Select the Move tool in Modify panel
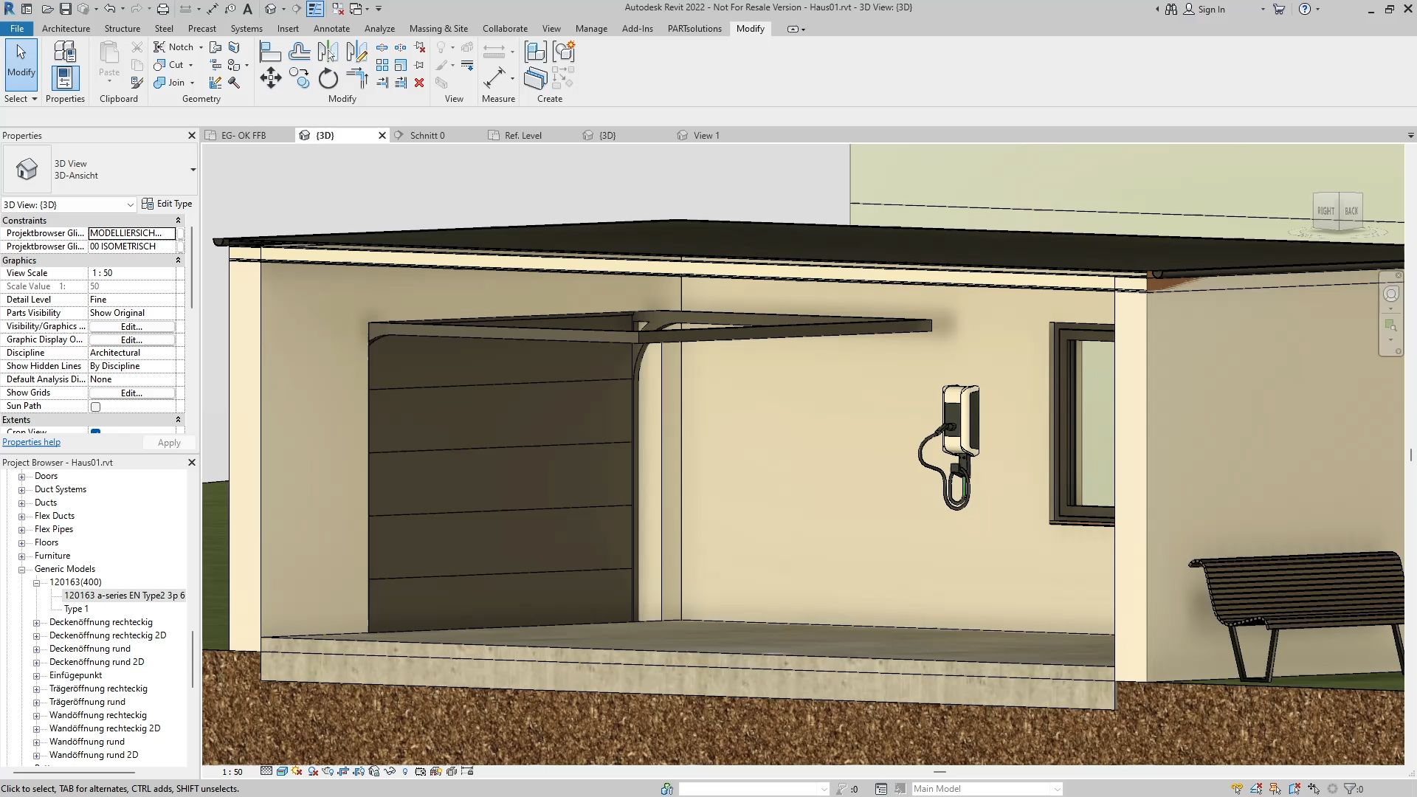Image resolution: width=1417 pixels, height=797 pixels. 270,78
